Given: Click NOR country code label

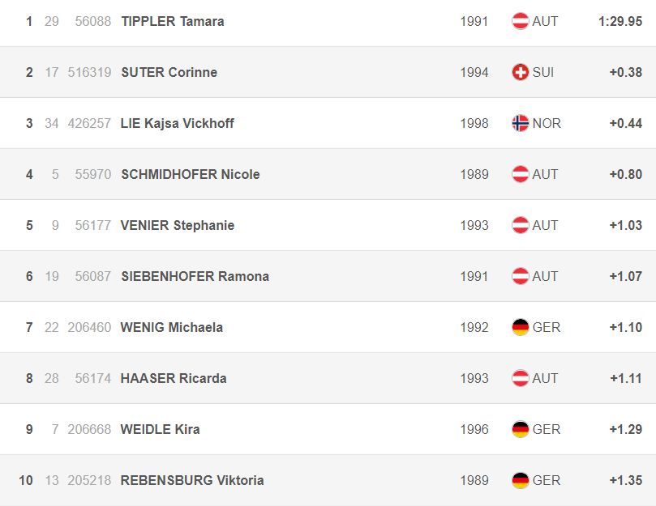Looking at the screenshot, I should tap(547, 123).
